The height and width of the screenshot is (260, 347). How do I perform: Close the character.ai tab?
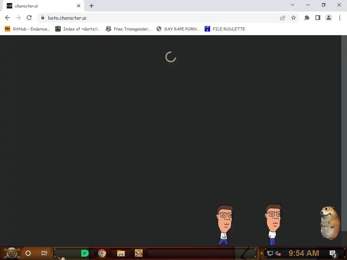click(79, 6)
